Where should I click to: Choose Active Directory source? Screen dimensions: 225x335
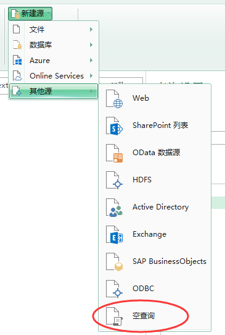(x=155, y=207)
